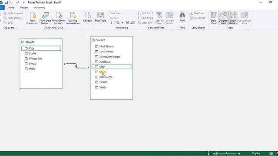Click the Save icon in the title bar
The image size is (278, 156).
6,3
